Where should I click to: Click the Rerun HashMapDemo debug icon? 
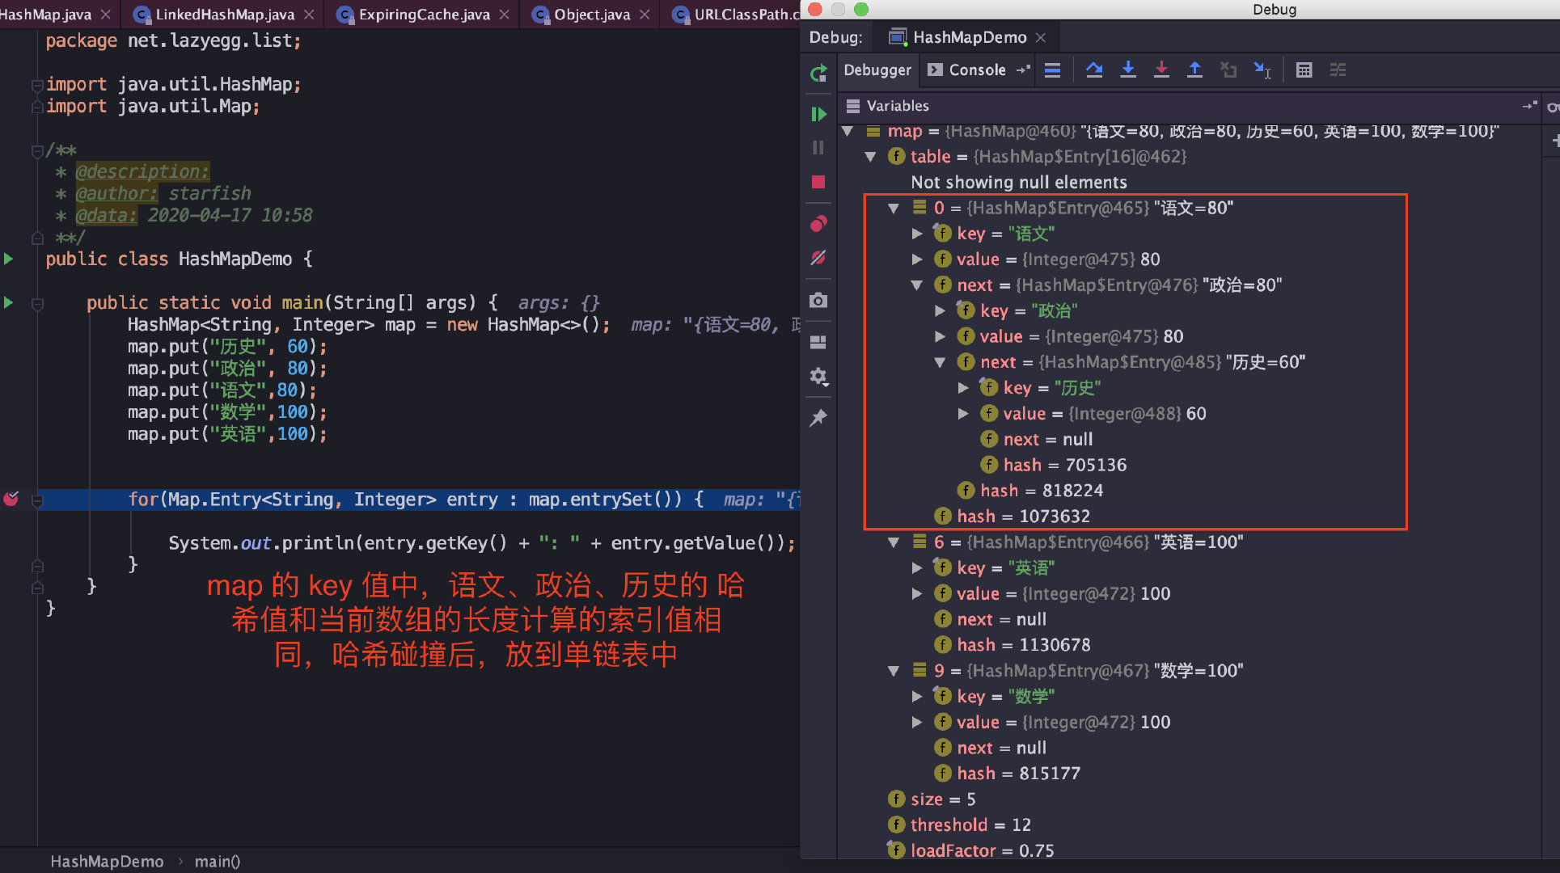(818, 74)
